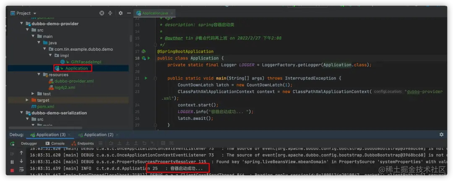The width and height of the screenshot is (453, 181).
Task: Open the Endpoints tab
Action: tap(83, 143)
